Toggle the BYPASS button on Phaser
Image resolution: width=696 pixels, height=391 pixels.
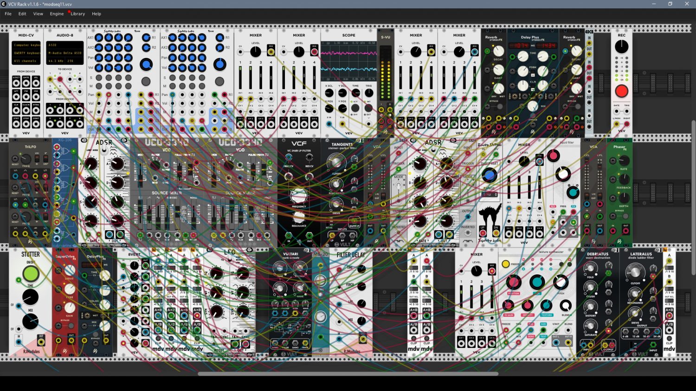coord(625,216)
